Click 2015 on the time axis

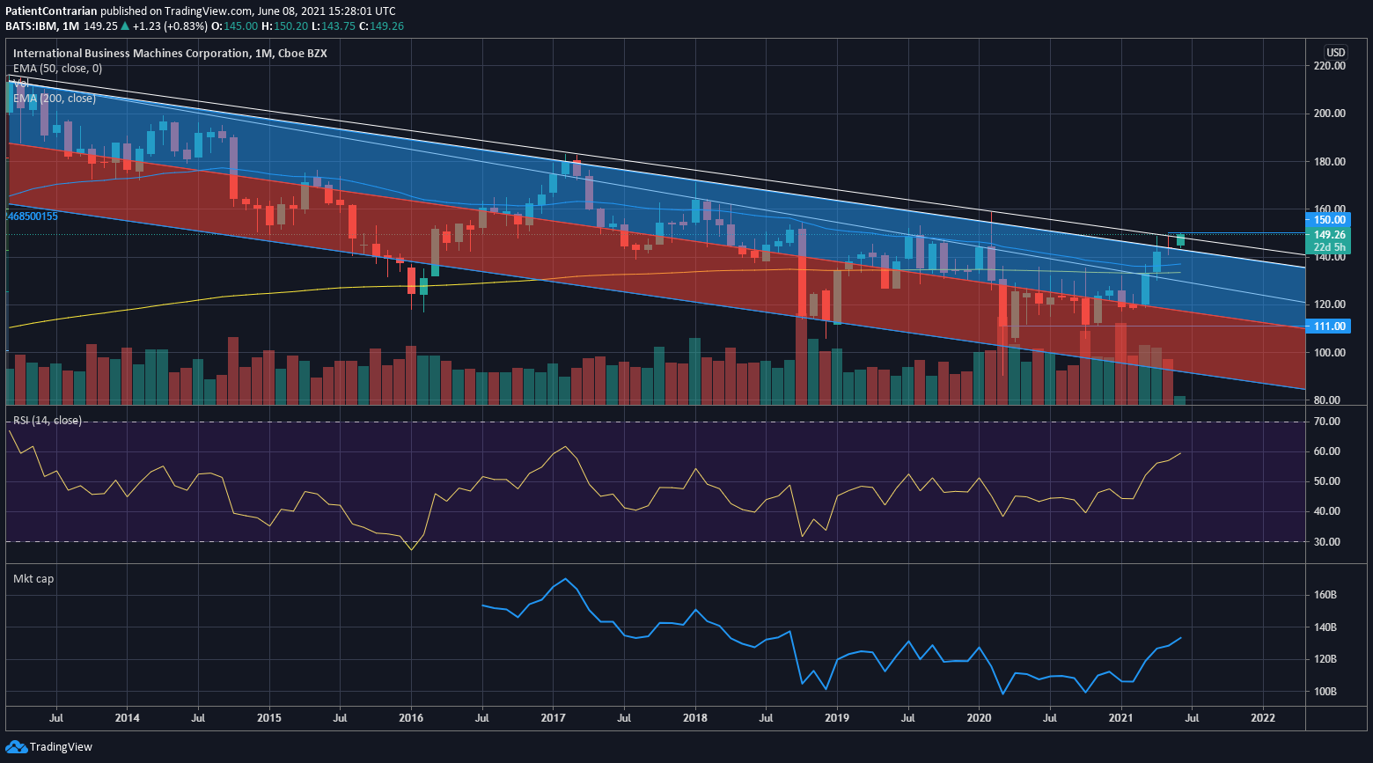coord(268,718)
